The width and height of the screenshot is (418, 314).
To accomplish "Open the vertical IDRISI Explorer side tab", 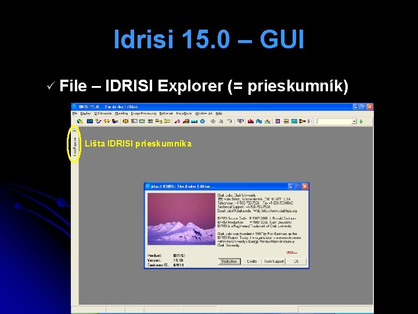I will [x=75, y=147].
